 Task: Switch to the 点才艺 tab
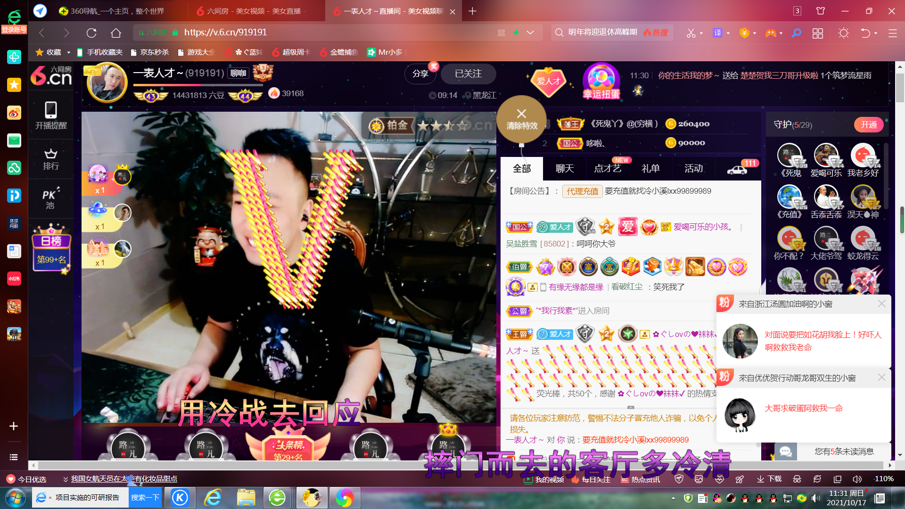pyautogui.click(x=608, y=169)
